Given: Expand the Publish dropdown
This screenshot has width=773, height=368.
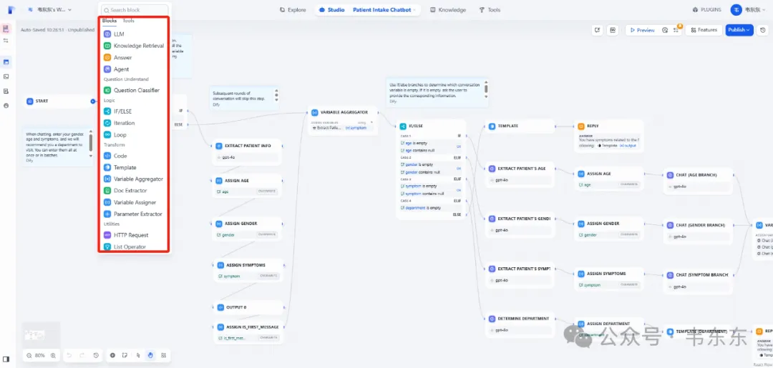Looking at the screenshot, I should (739, 30).
